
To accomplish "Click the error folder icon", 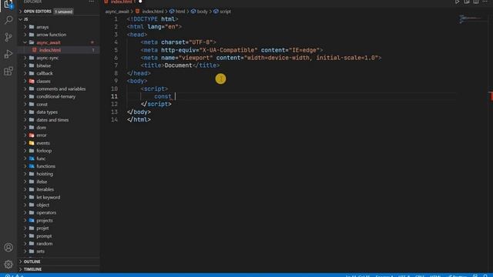I will click(x=32, y=135).
